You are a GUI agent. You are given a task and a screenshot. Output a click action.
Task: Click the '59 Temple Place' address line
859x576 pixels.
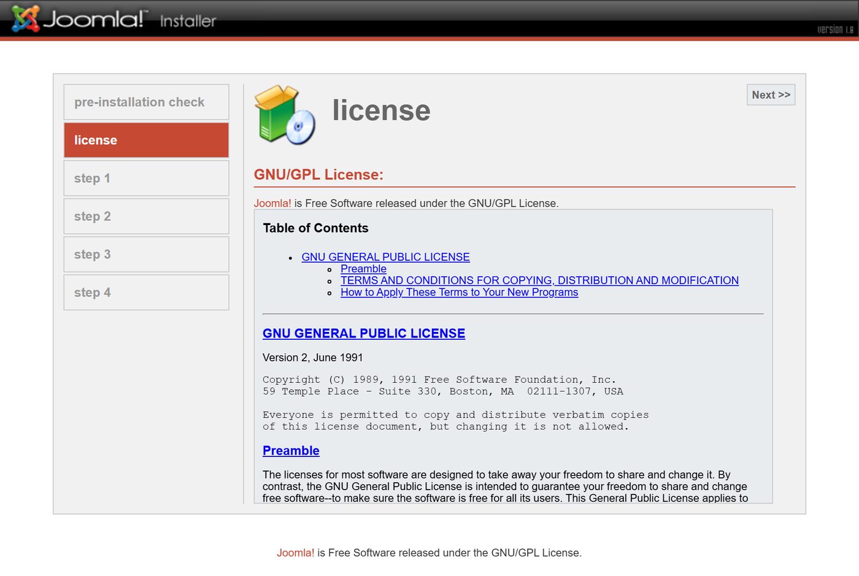pyautogui.click(x=443, y=391)
